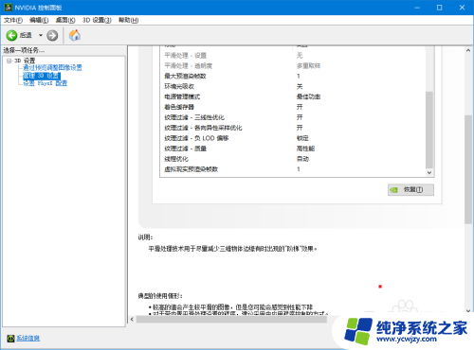Open the 纹理过滤 - 质量 value 高性能

tap(305, 149)
